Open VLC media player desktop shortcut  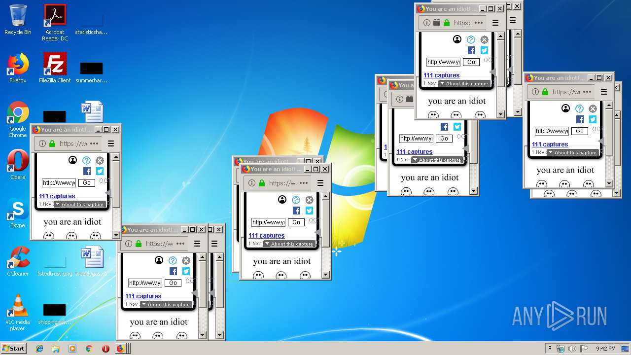tap(18, 313)
